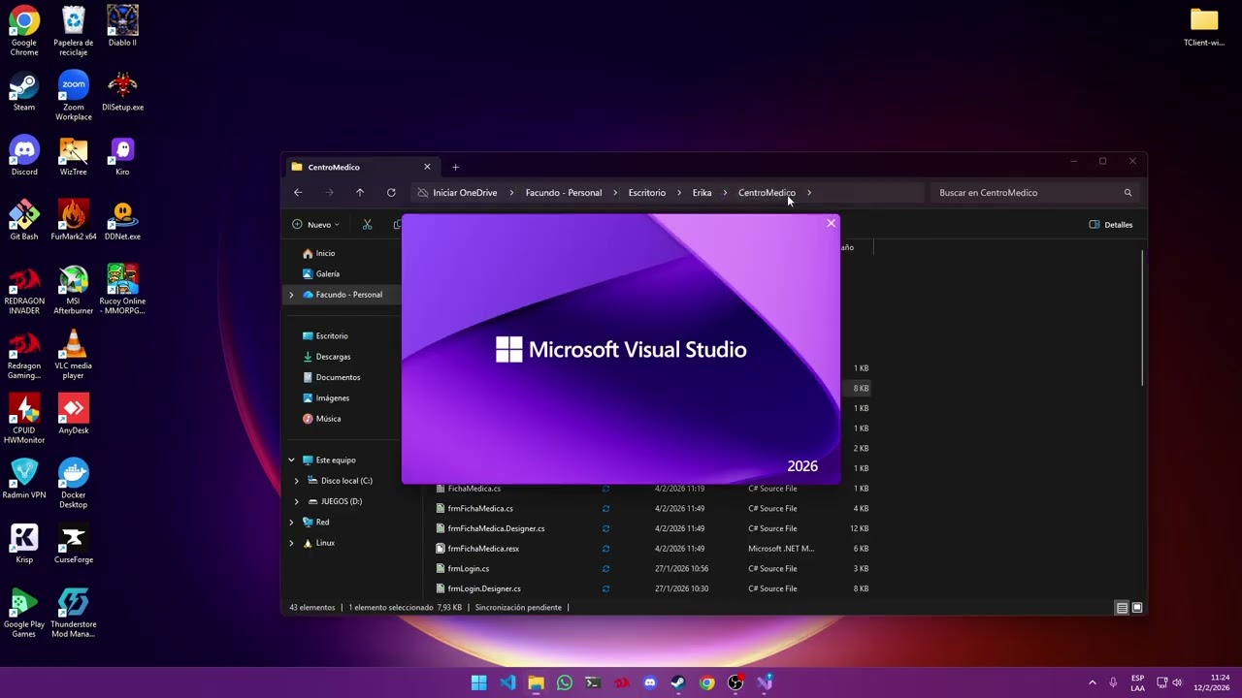The height and width of the screenshot is (698, 1242).
Task: Select the WizTree desktop icon
Action: [73, 155]
